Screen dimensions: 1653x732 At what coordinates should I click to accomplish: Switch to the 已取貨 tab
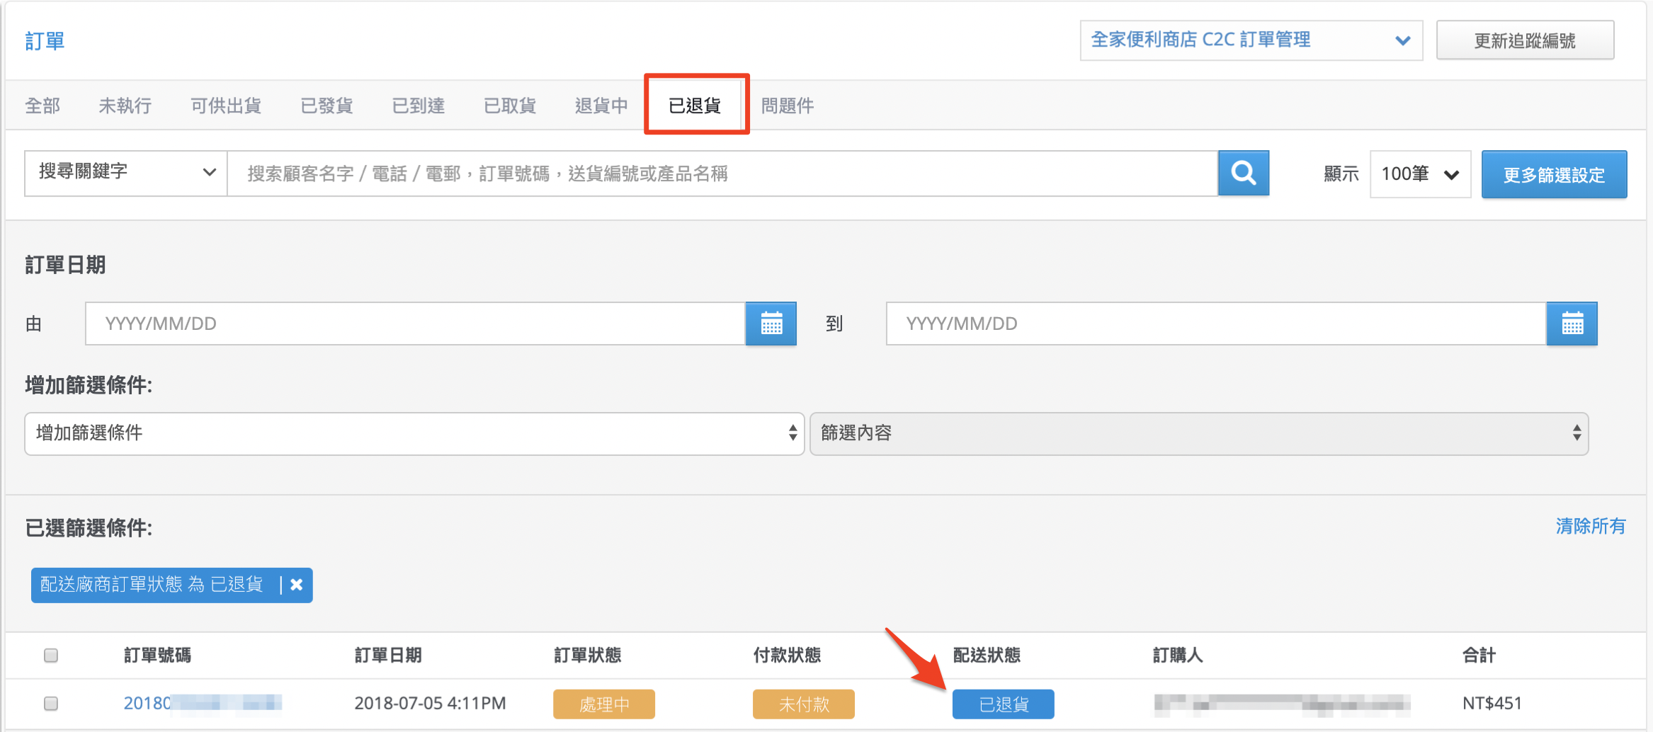(x=510, y=105)
